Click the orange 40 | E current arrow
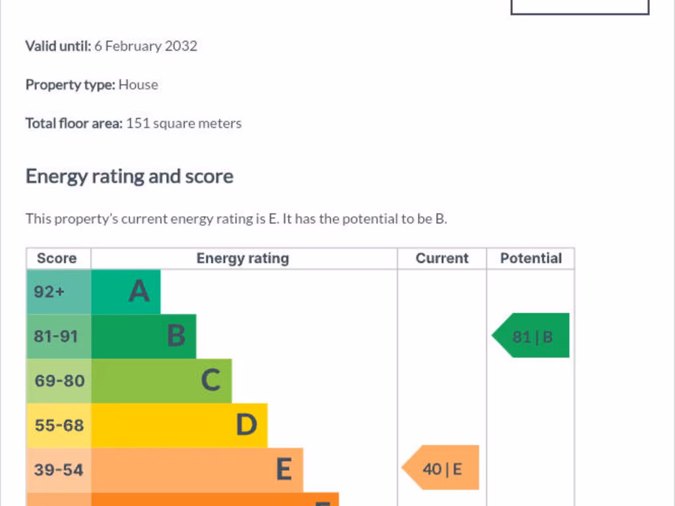This screenshot has width=675, height=506. click(440, 468)
